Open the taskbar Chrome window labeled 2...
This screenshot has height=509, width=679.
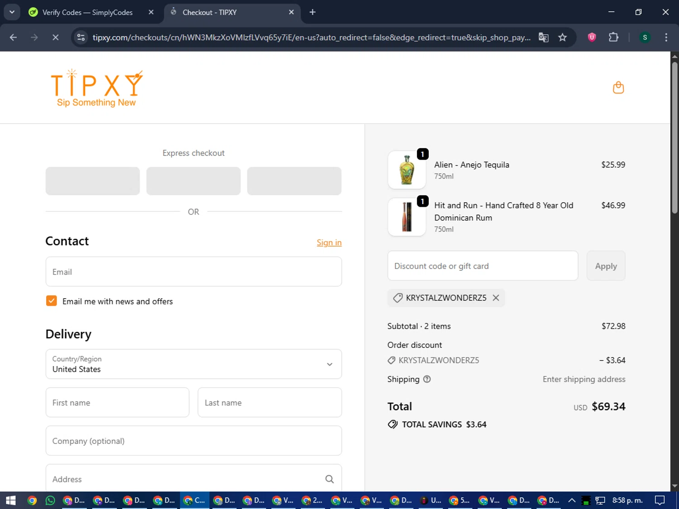click(312, 500)
